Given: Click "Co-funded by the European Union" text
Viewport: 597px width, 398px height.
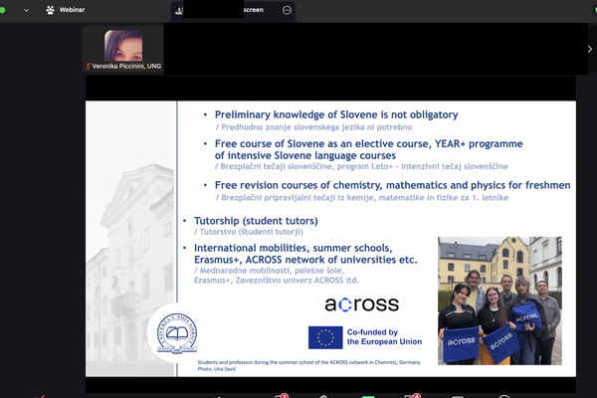Looking at the screenshot, I should (x=384, y=337).
